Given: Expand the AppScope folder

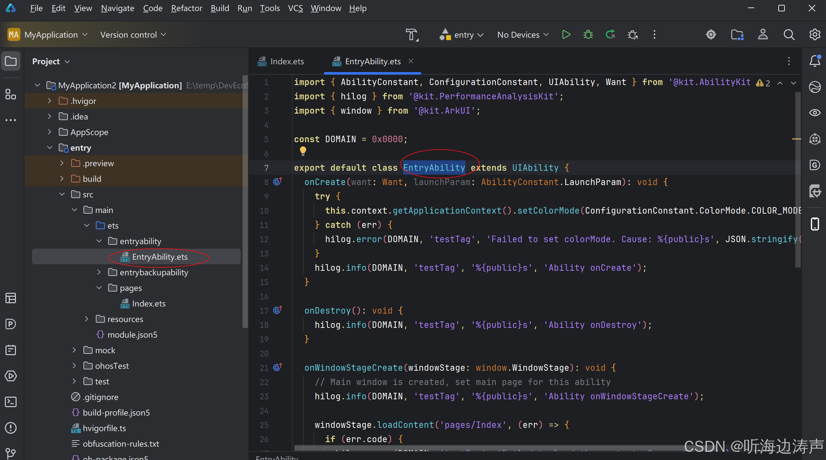Looking at the screenshot, I should [49, 132].
